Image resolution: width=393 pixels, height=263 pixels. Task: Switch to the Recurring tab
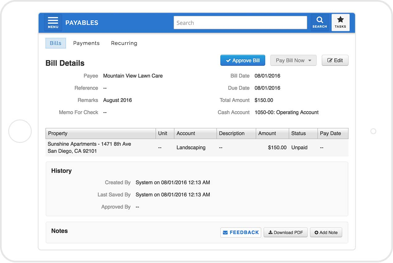pyautogui.click(x=124, y=43)
